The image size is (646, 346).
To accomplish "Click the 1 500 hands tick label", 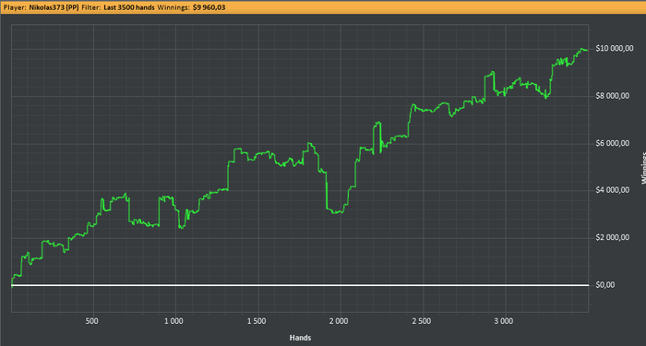I will pos(257,321).
